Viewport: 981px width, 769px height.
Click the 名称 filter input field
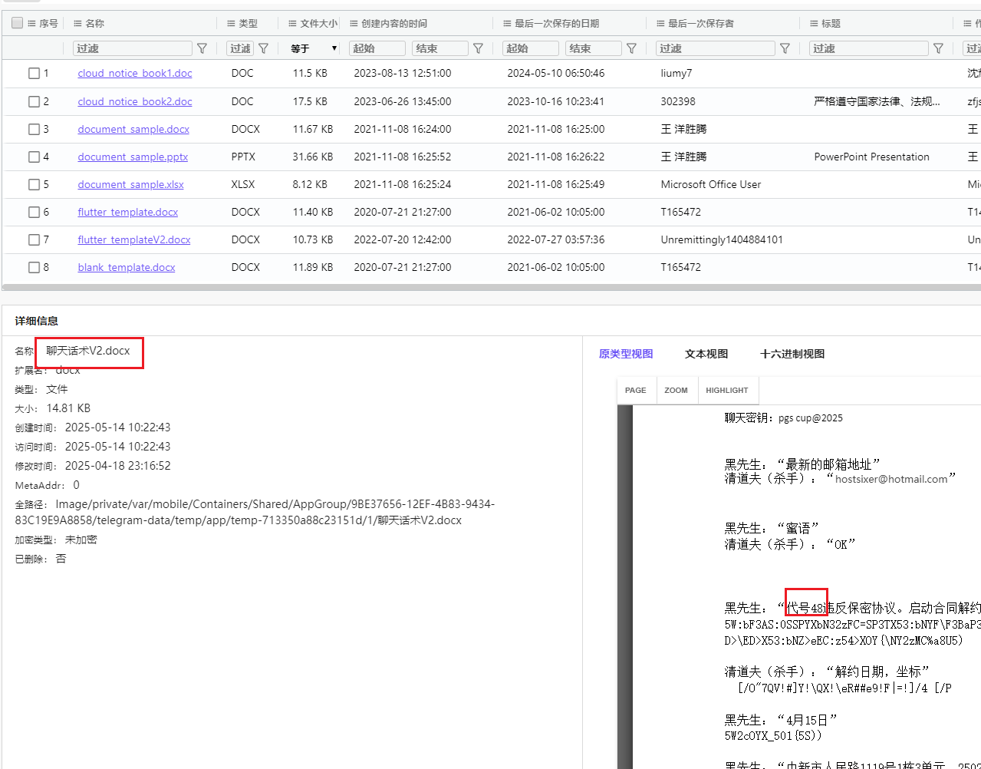coord(133,48)
